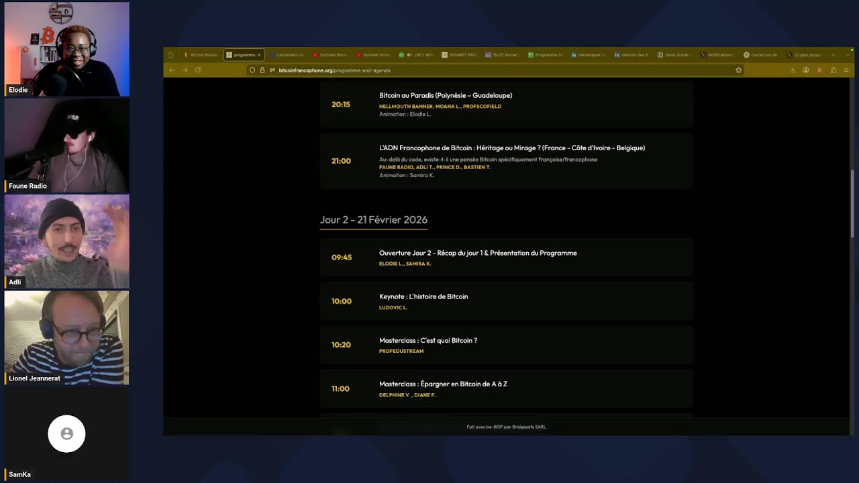Open the Firefox account profile icon
Image resolution: width=859 pixels, height=483 pixels.
806,70
